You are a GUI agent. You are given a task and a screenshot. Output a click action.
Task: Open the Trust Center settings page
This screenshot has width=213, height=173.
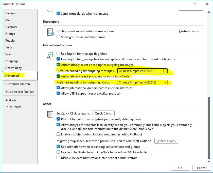13,107
